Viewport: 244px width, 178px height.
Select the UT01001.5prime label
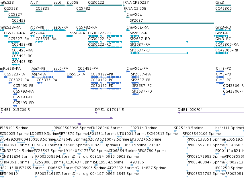[132, 134]
